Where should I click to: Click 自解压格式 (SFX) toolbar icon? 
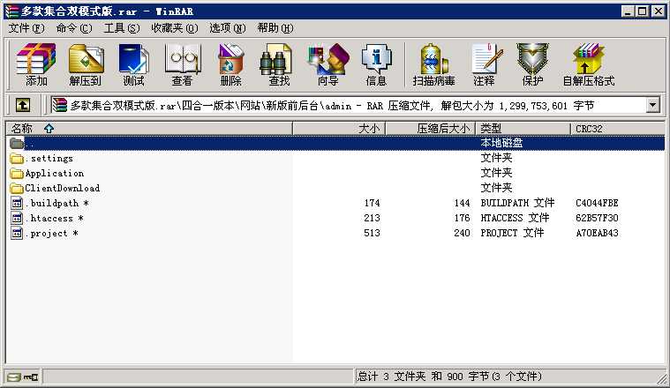click(589, 64)
